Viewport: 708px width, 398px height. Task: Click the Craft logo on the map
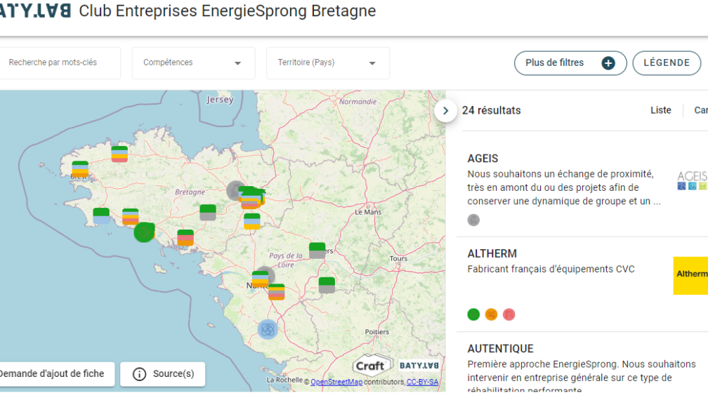(372, 365)
